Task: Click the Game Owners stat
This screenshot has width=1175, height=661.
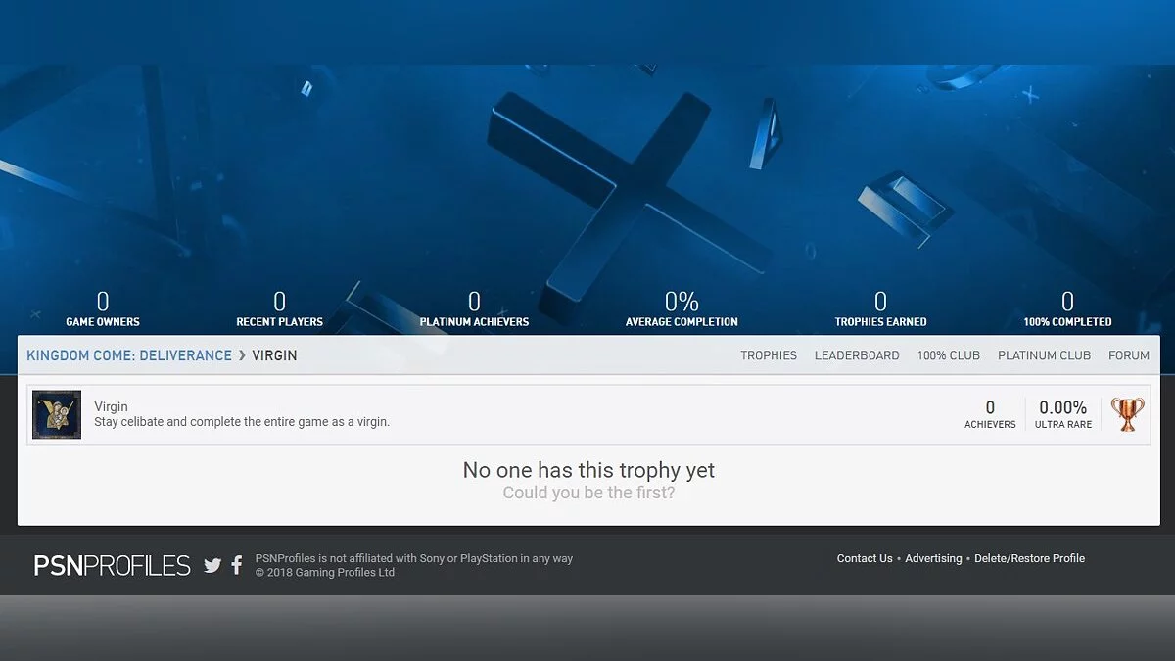Action: [x=103, y=308]
